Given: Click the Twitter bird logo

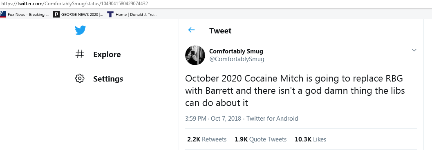Looking at the screenshot, I should click(x=81, y=30).
